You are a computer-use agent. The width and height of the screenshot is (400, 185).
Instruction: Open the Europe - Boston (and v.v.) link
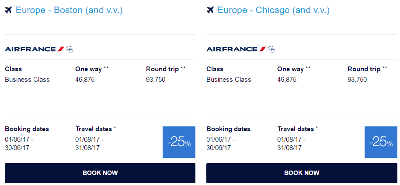[69, 10]
